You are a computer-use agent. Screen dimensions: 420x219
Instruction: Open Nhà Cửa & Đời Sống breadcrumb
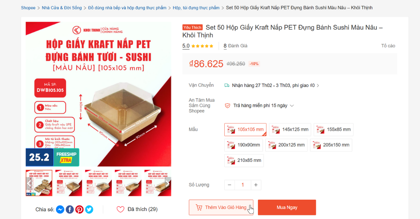(62, 8)
